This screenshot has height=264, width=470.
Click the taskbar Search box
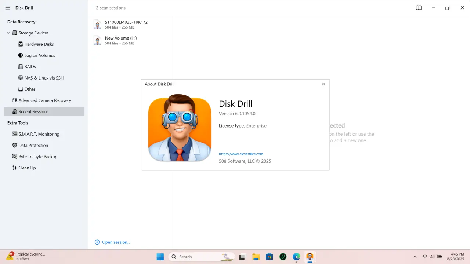[x=201, y=257]
